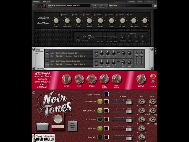The image size is (189, 142).
Task: Click the Durango TREM SPEED knob
Action: [117, 79]
